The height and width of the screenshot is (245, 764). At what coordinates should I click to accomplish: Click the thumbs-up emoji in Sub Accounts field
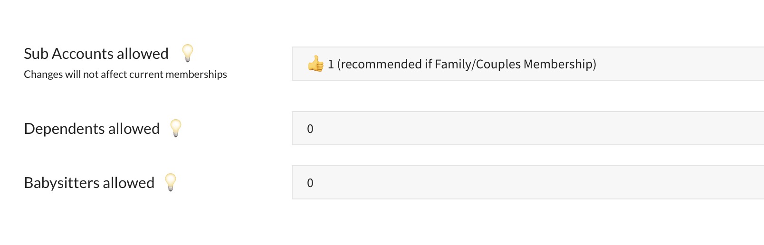pos(315,64)
